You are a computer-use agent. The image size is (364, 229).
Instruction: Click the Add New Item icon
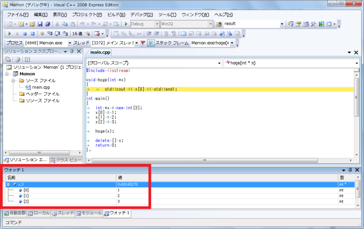point(21,24)
